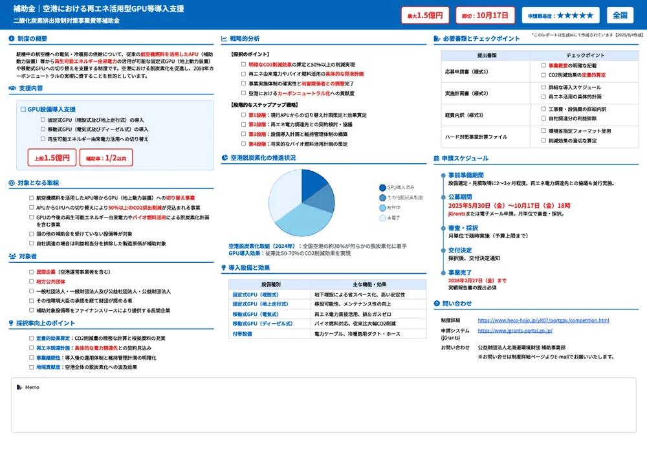
Task: Click inside the Memo text area
Action: coord(323,405)
